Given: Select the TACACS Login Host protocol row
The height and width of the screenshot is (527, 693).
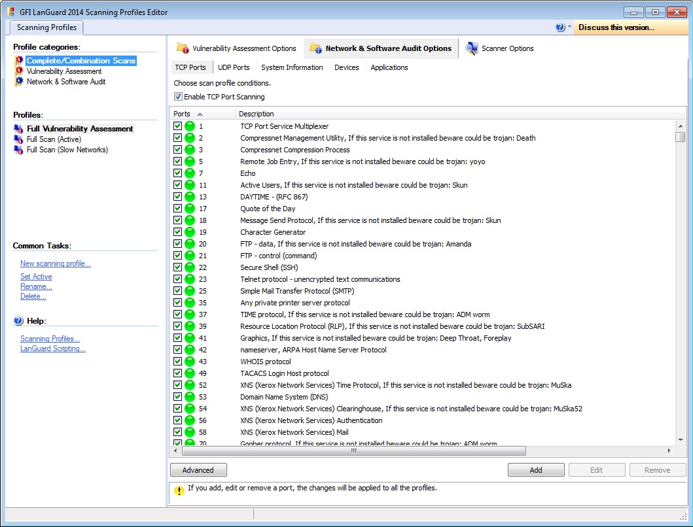Looking at the screenshot, I should pos(285,373).
